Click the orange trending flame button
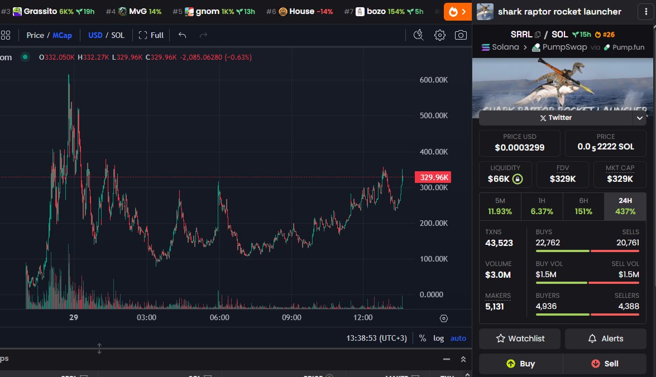Image resolution: width=656 pixels, height=377 pixels. click(x=458, y=12)
